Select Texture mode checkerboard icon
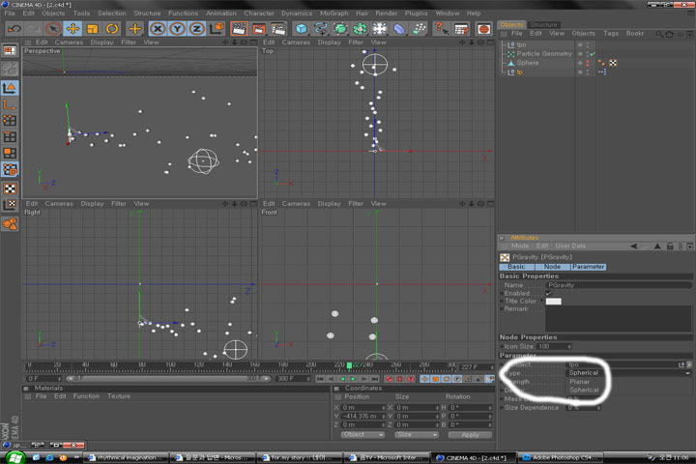 (10, 188)
